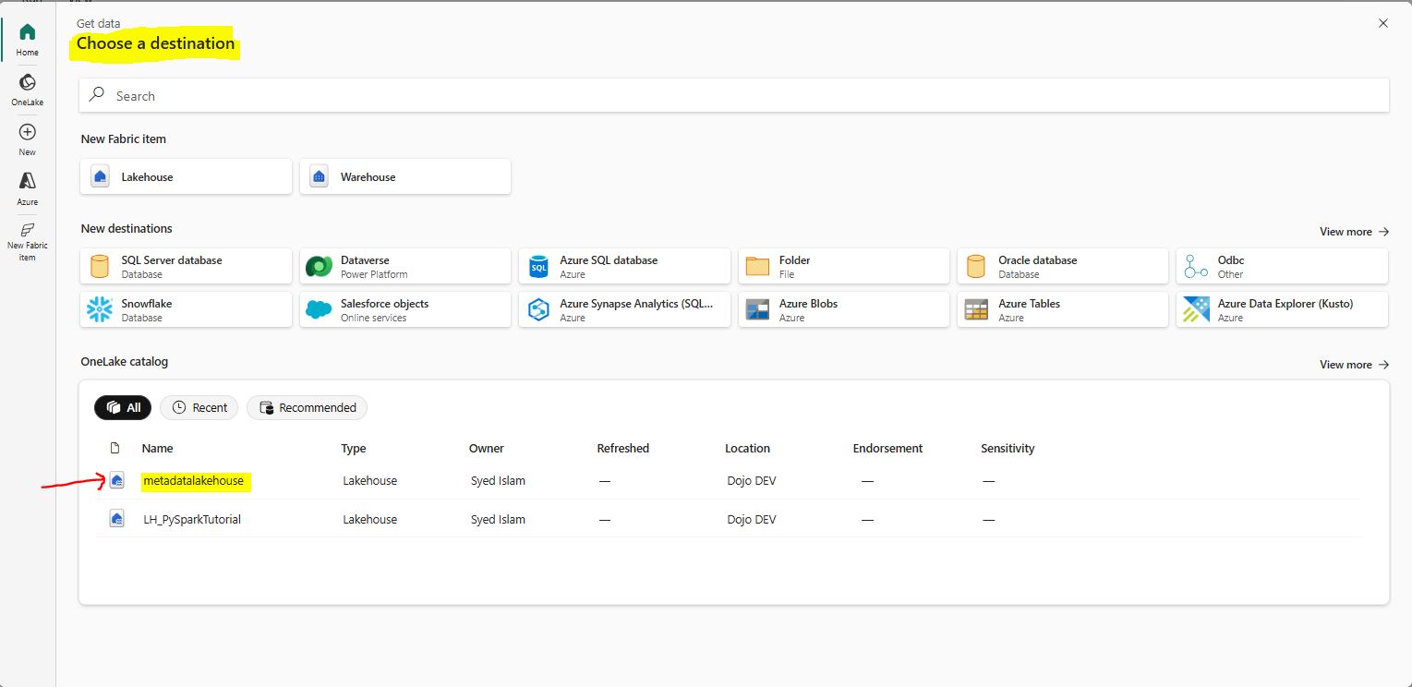Screen dimensions: 1412x687
Task: Click the metadatalakehouse row lakehouse icon
Action: pyautogui.click(x=116, y=481)
